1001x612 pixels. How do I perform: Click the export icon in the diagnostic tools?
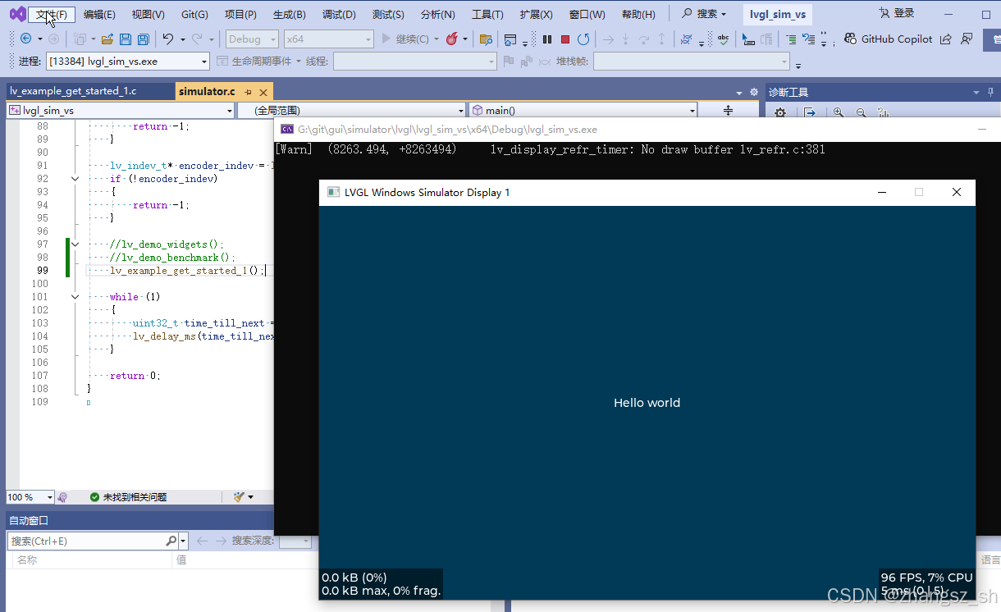tap(809, 113)
